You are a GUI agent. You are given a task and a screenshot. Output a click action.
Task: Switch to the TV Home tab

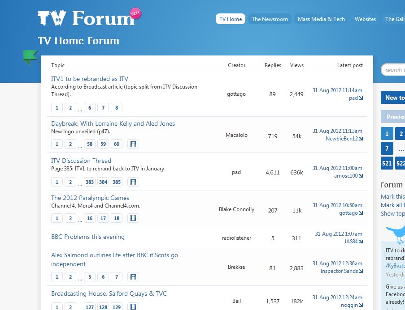231,19
